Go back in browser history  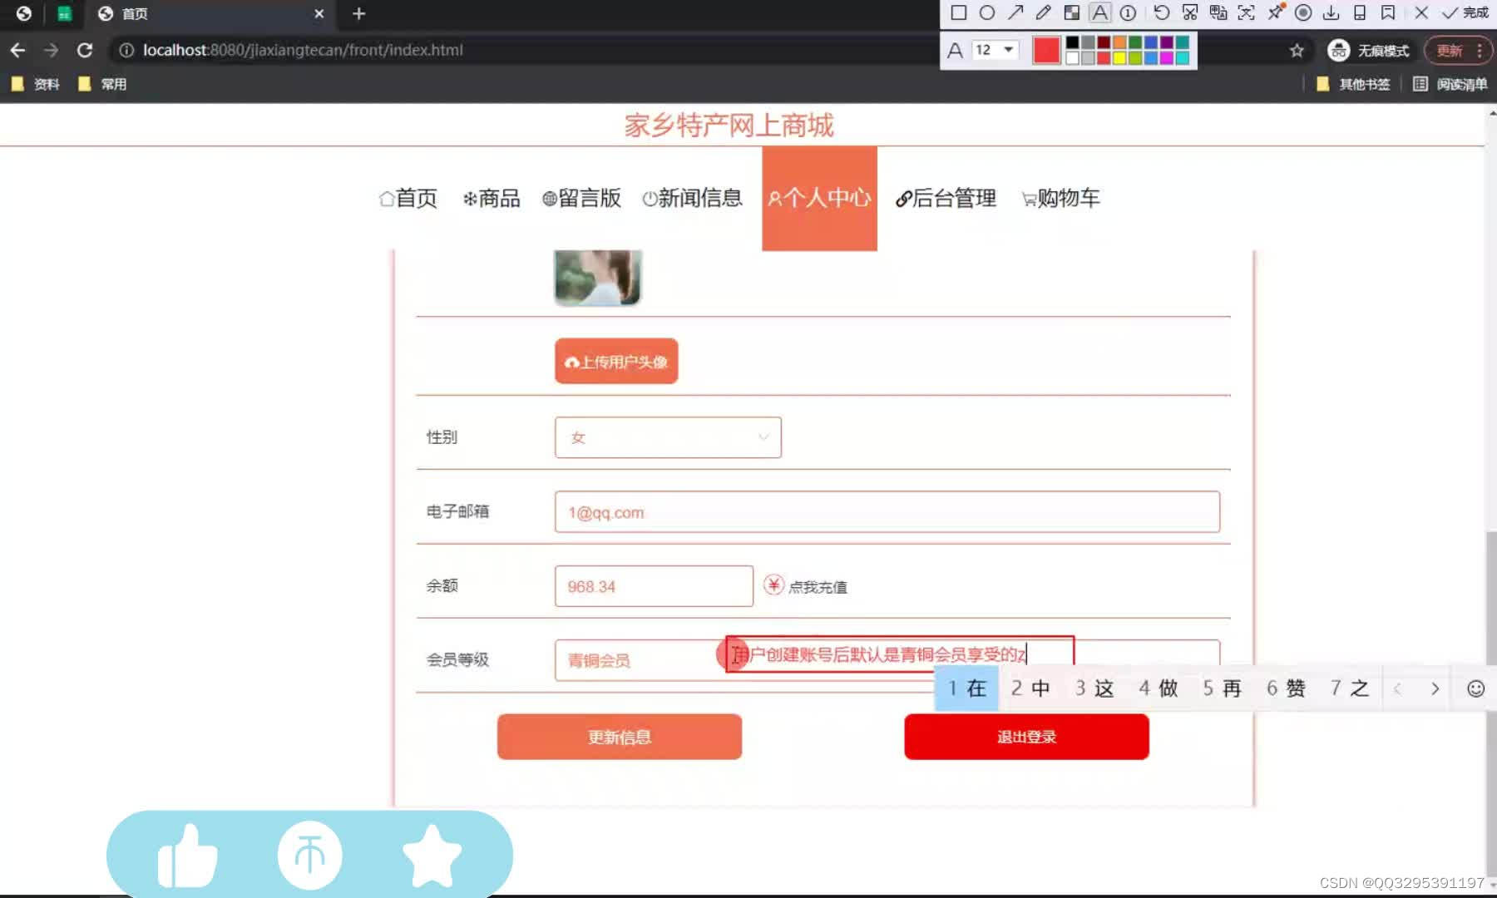(x=17, y=50)
